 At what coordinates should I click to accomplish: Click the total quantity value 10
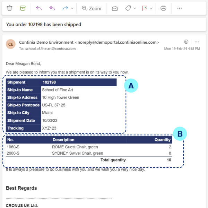(x=169, y=160)
